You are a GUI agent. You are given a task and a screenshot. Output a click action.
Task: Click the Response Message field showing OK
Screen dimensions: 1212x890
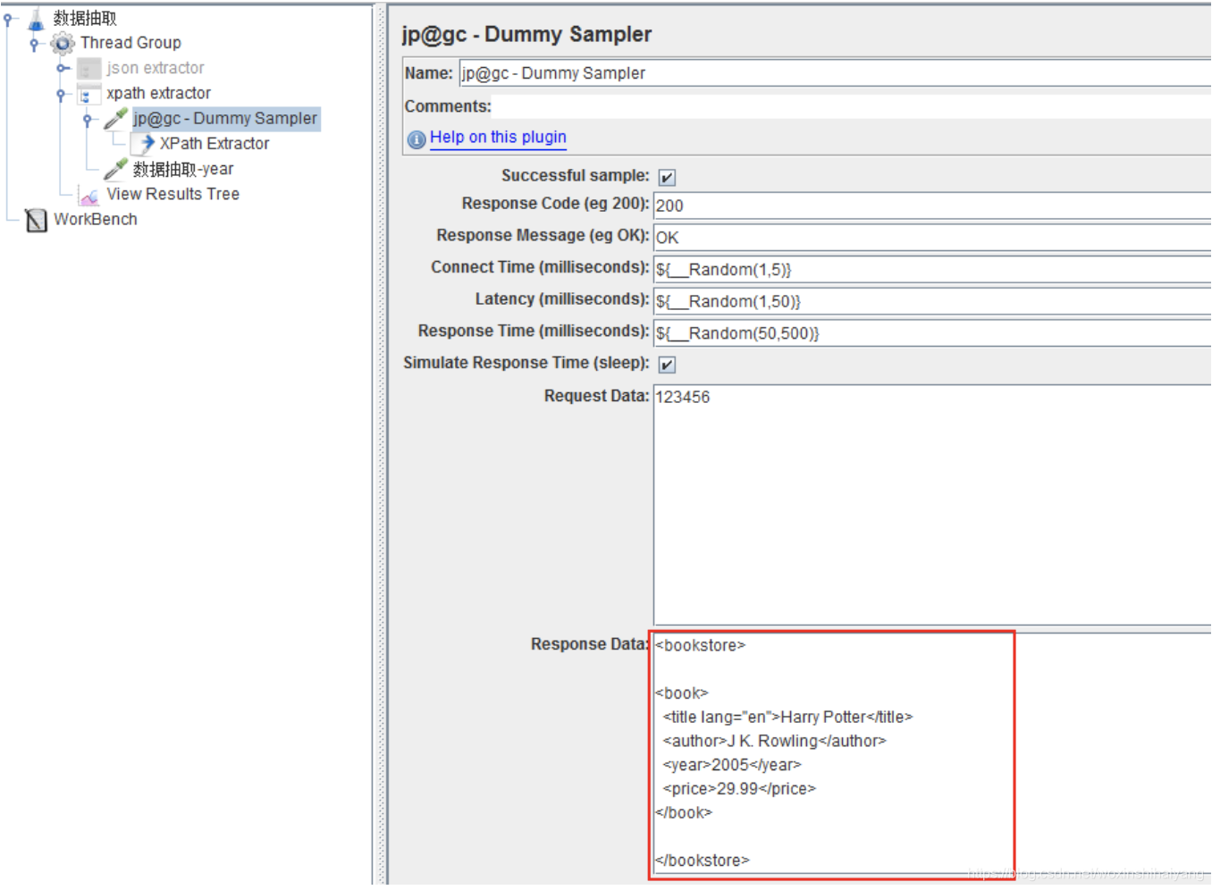pos(932,238)
